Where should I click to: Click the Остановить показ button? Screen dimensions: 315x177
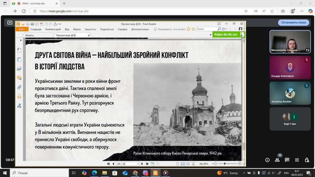[293, 22]
